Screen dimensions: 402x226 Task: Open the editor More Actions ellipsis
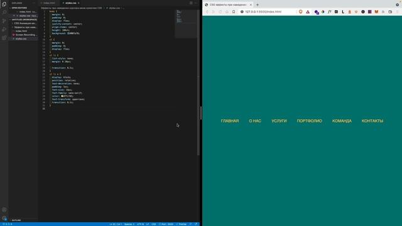196,3
